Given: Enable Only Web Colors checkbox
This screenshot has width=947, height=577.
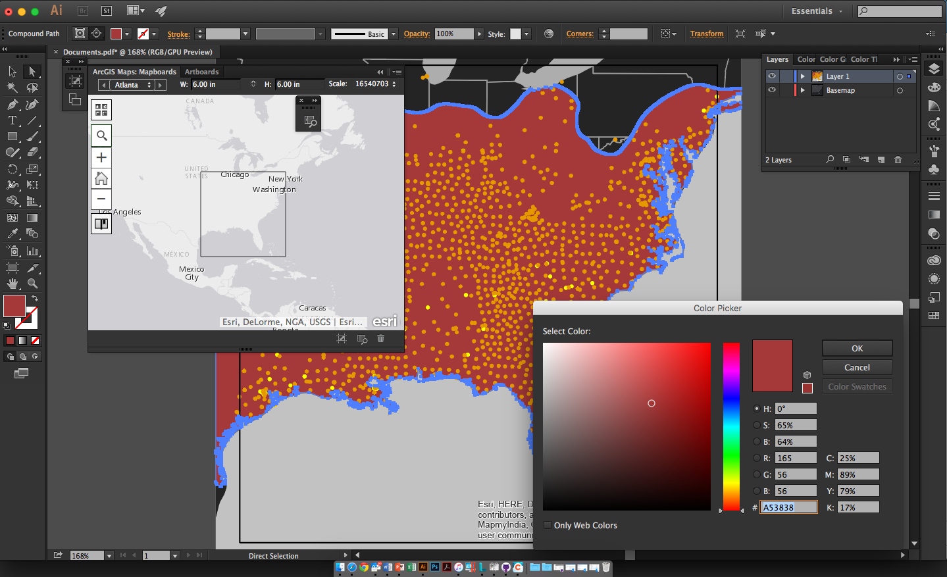Looking at the screenshot, I should pyautogui.click(x=547, y=525).
